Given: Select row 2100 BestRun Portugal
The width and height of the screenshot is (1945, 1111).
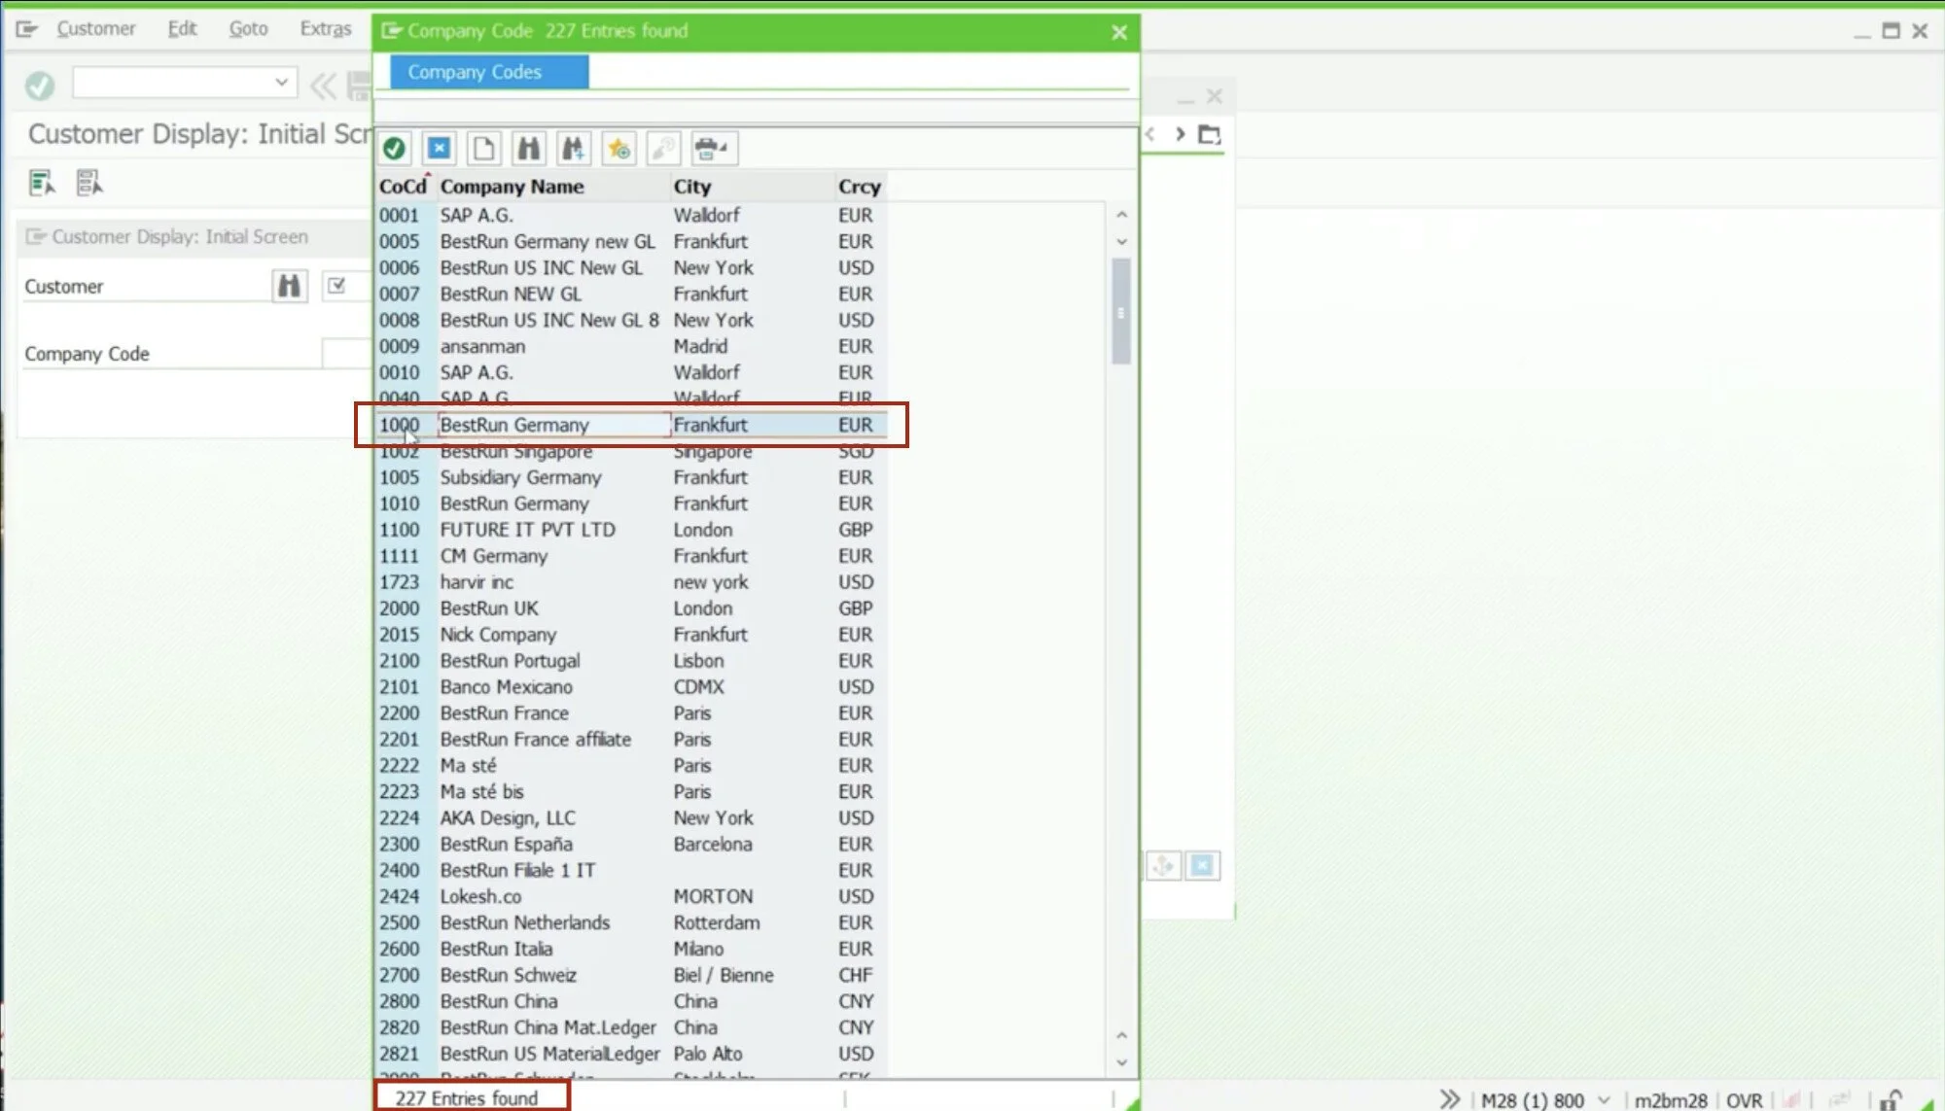Looking at the screenshot, I should (631, 661).
